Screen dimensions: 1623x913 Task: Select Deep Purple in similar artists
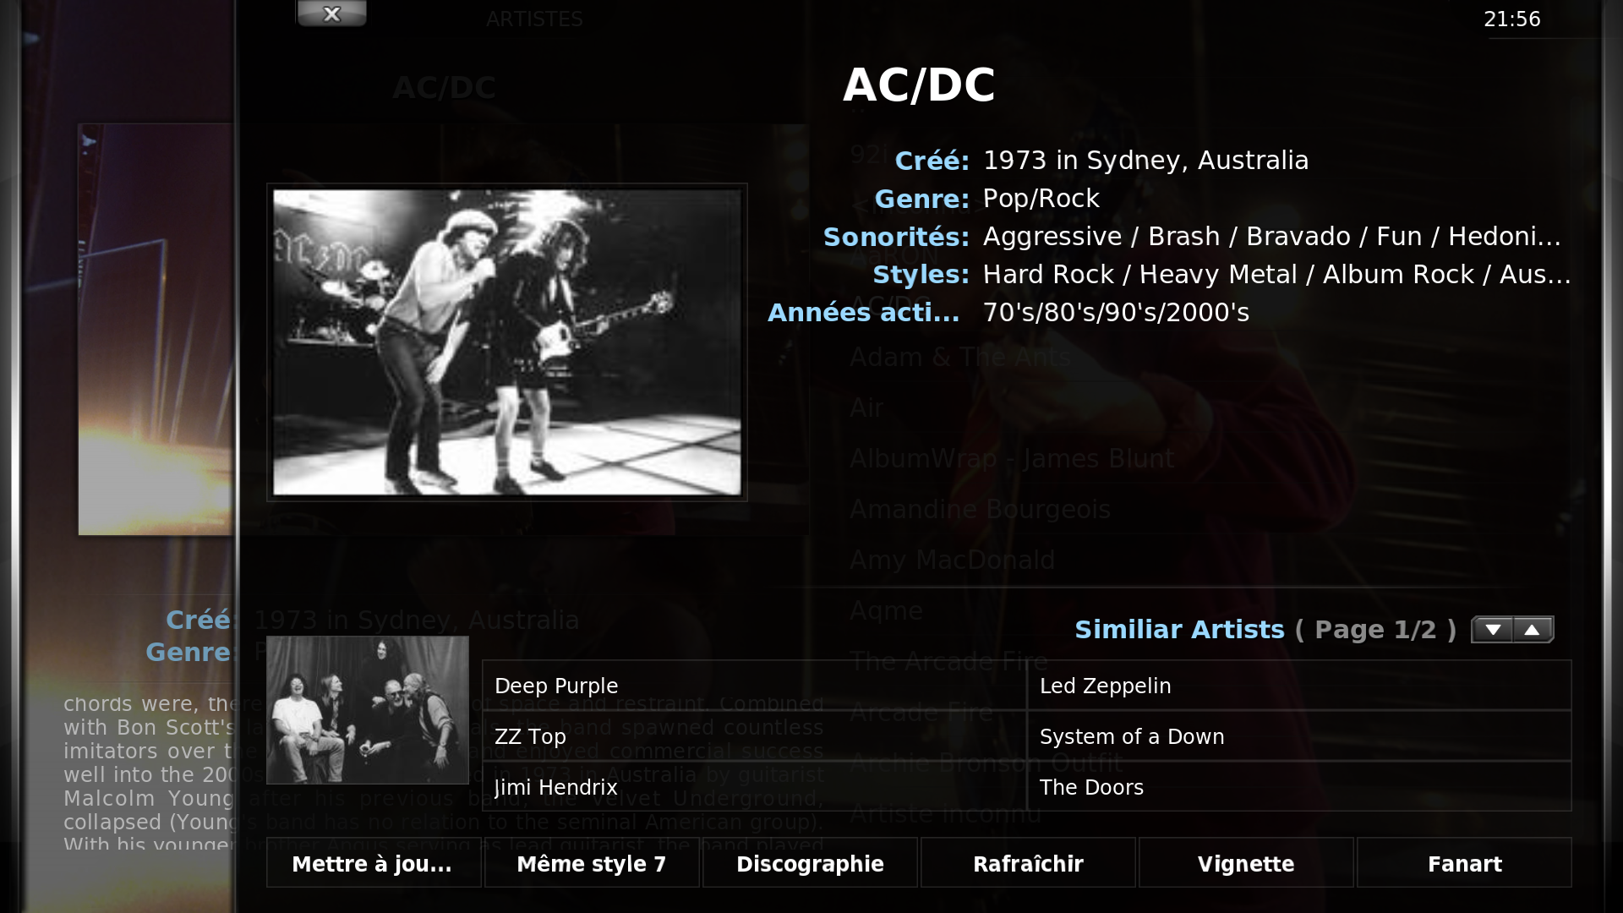(x=754, y=686)
